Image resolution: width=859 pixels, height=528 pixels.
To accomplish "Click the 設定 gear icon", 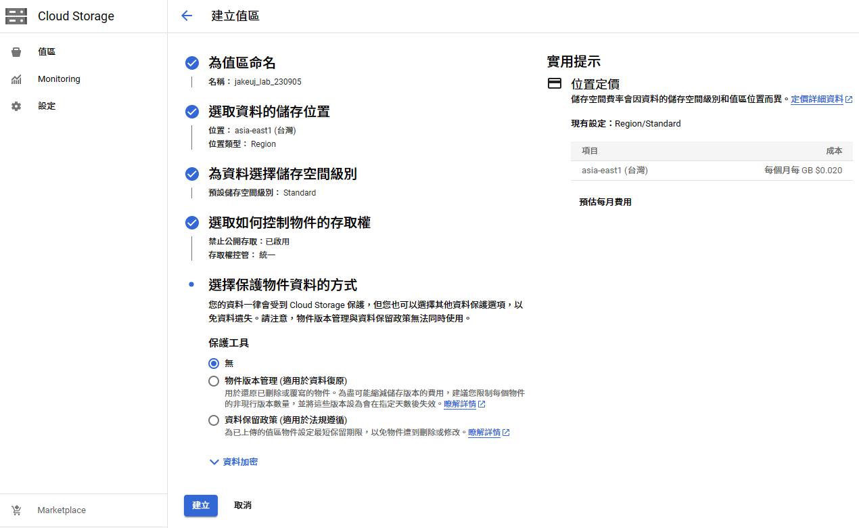I will [16, 106].
